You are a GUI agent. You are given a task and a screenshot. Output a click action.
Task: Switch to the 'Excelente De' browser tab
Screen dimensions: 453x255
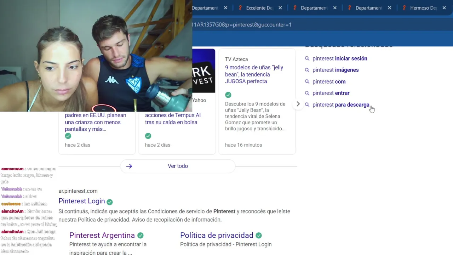pos(260,8)
